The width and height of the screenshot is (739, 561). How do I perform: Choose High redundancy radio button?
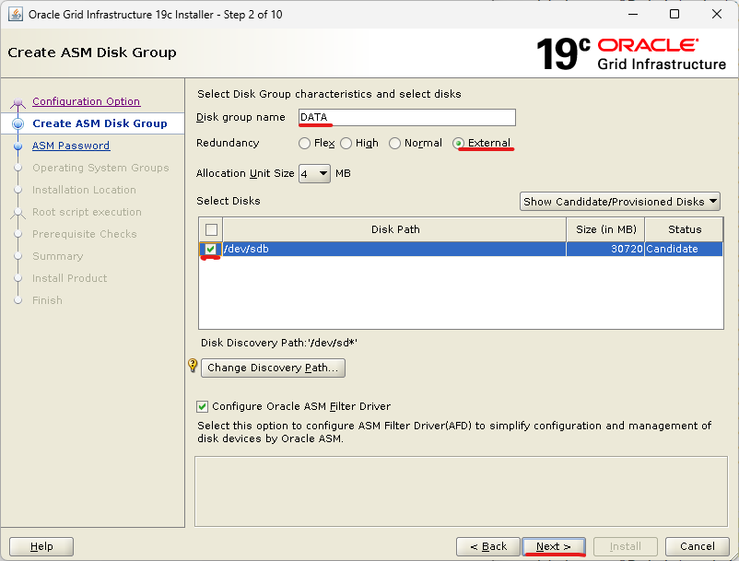point(346,144)
